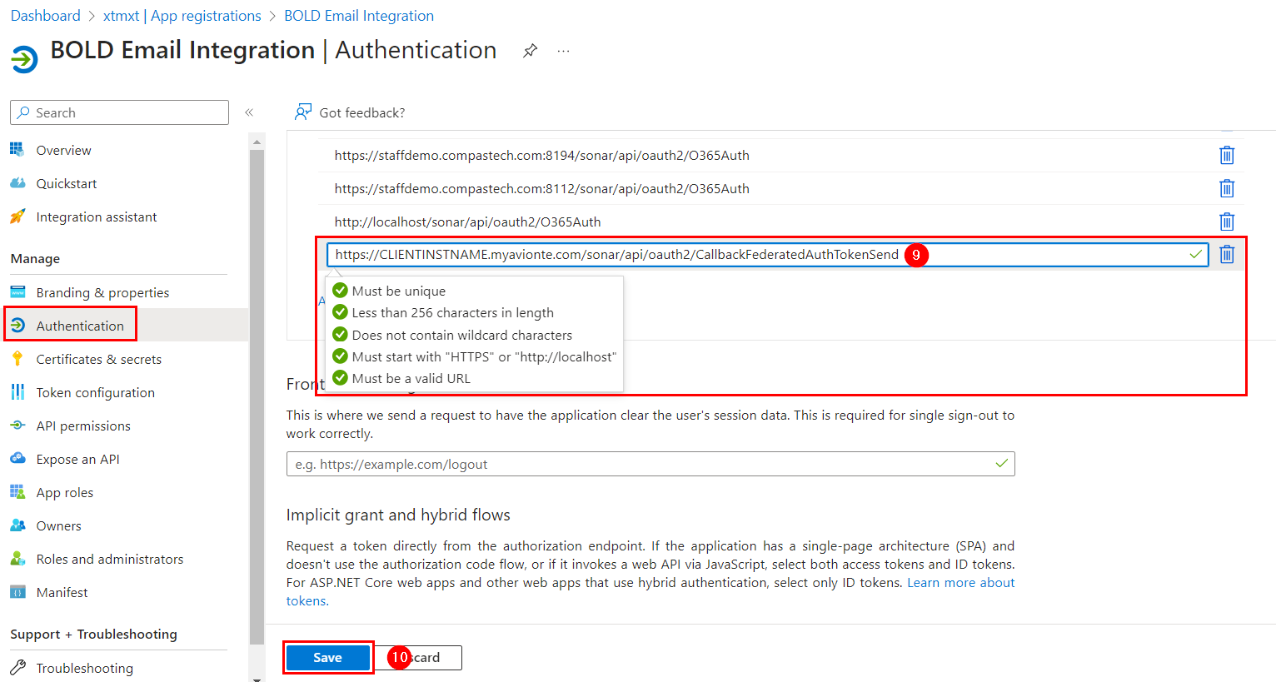
Task: Delete the localhost redirect URI
Action: [x=1227, y=222]
